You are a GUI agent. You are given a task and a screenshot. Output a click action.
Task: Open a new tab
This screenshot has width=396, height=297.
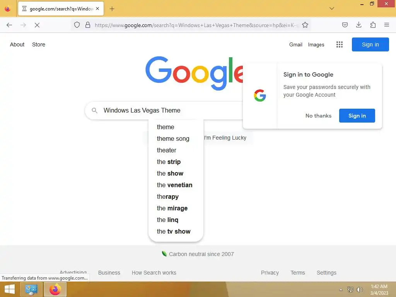pos(112,9)
